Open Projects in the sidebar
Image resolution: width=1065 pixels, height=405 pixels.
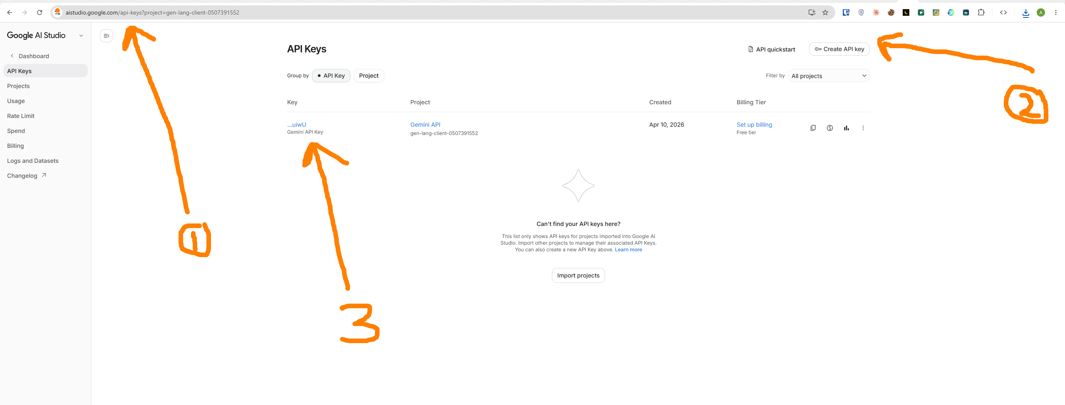point(18,86)
